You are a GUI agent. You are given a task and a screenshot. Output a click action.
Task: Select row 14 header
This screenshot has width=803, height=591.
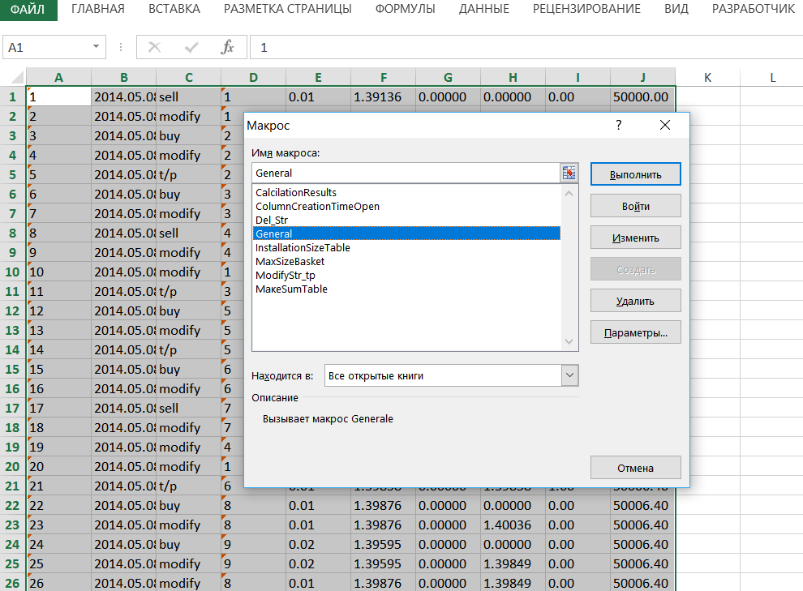[13, 349]
